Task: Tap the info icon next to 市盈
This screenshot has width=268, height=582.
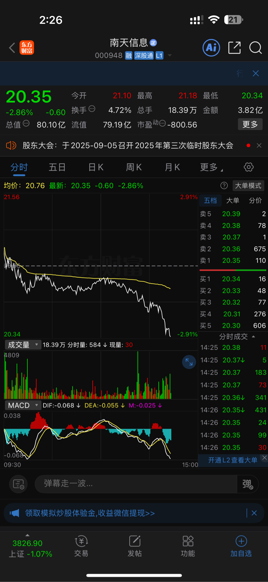Action: 162,123
